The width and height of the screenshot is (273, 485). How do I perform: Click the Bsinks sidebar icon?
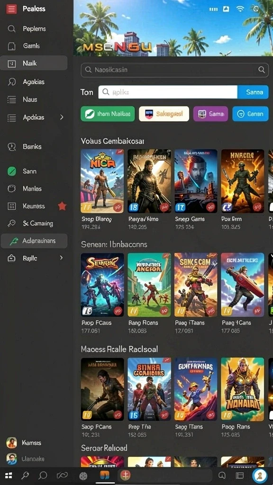click(12, 147)
